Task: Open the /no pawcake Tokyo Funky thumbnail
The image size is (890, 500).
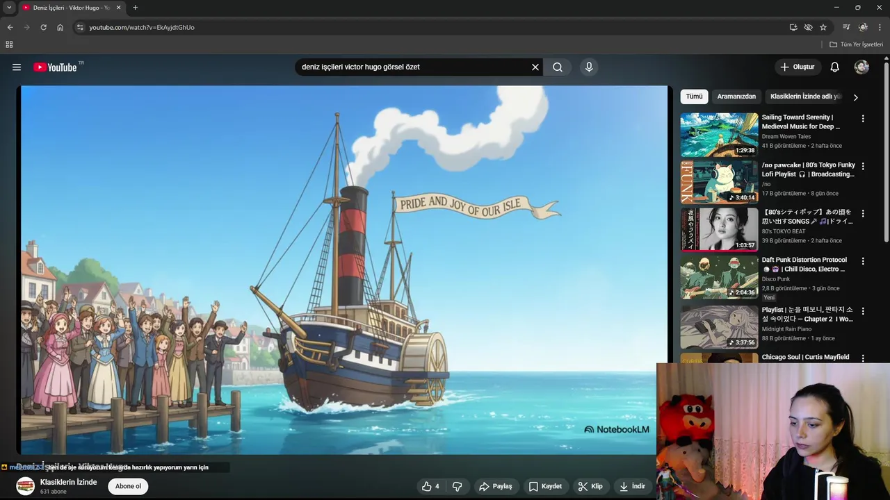Action: (719, 182)
